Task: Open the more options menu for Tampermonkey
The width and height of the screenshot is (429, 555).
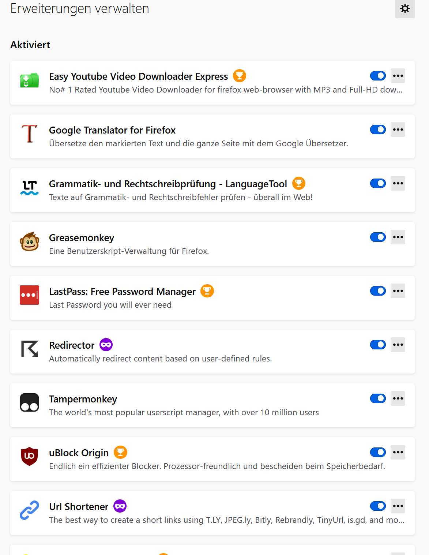Action: [398, 398]
